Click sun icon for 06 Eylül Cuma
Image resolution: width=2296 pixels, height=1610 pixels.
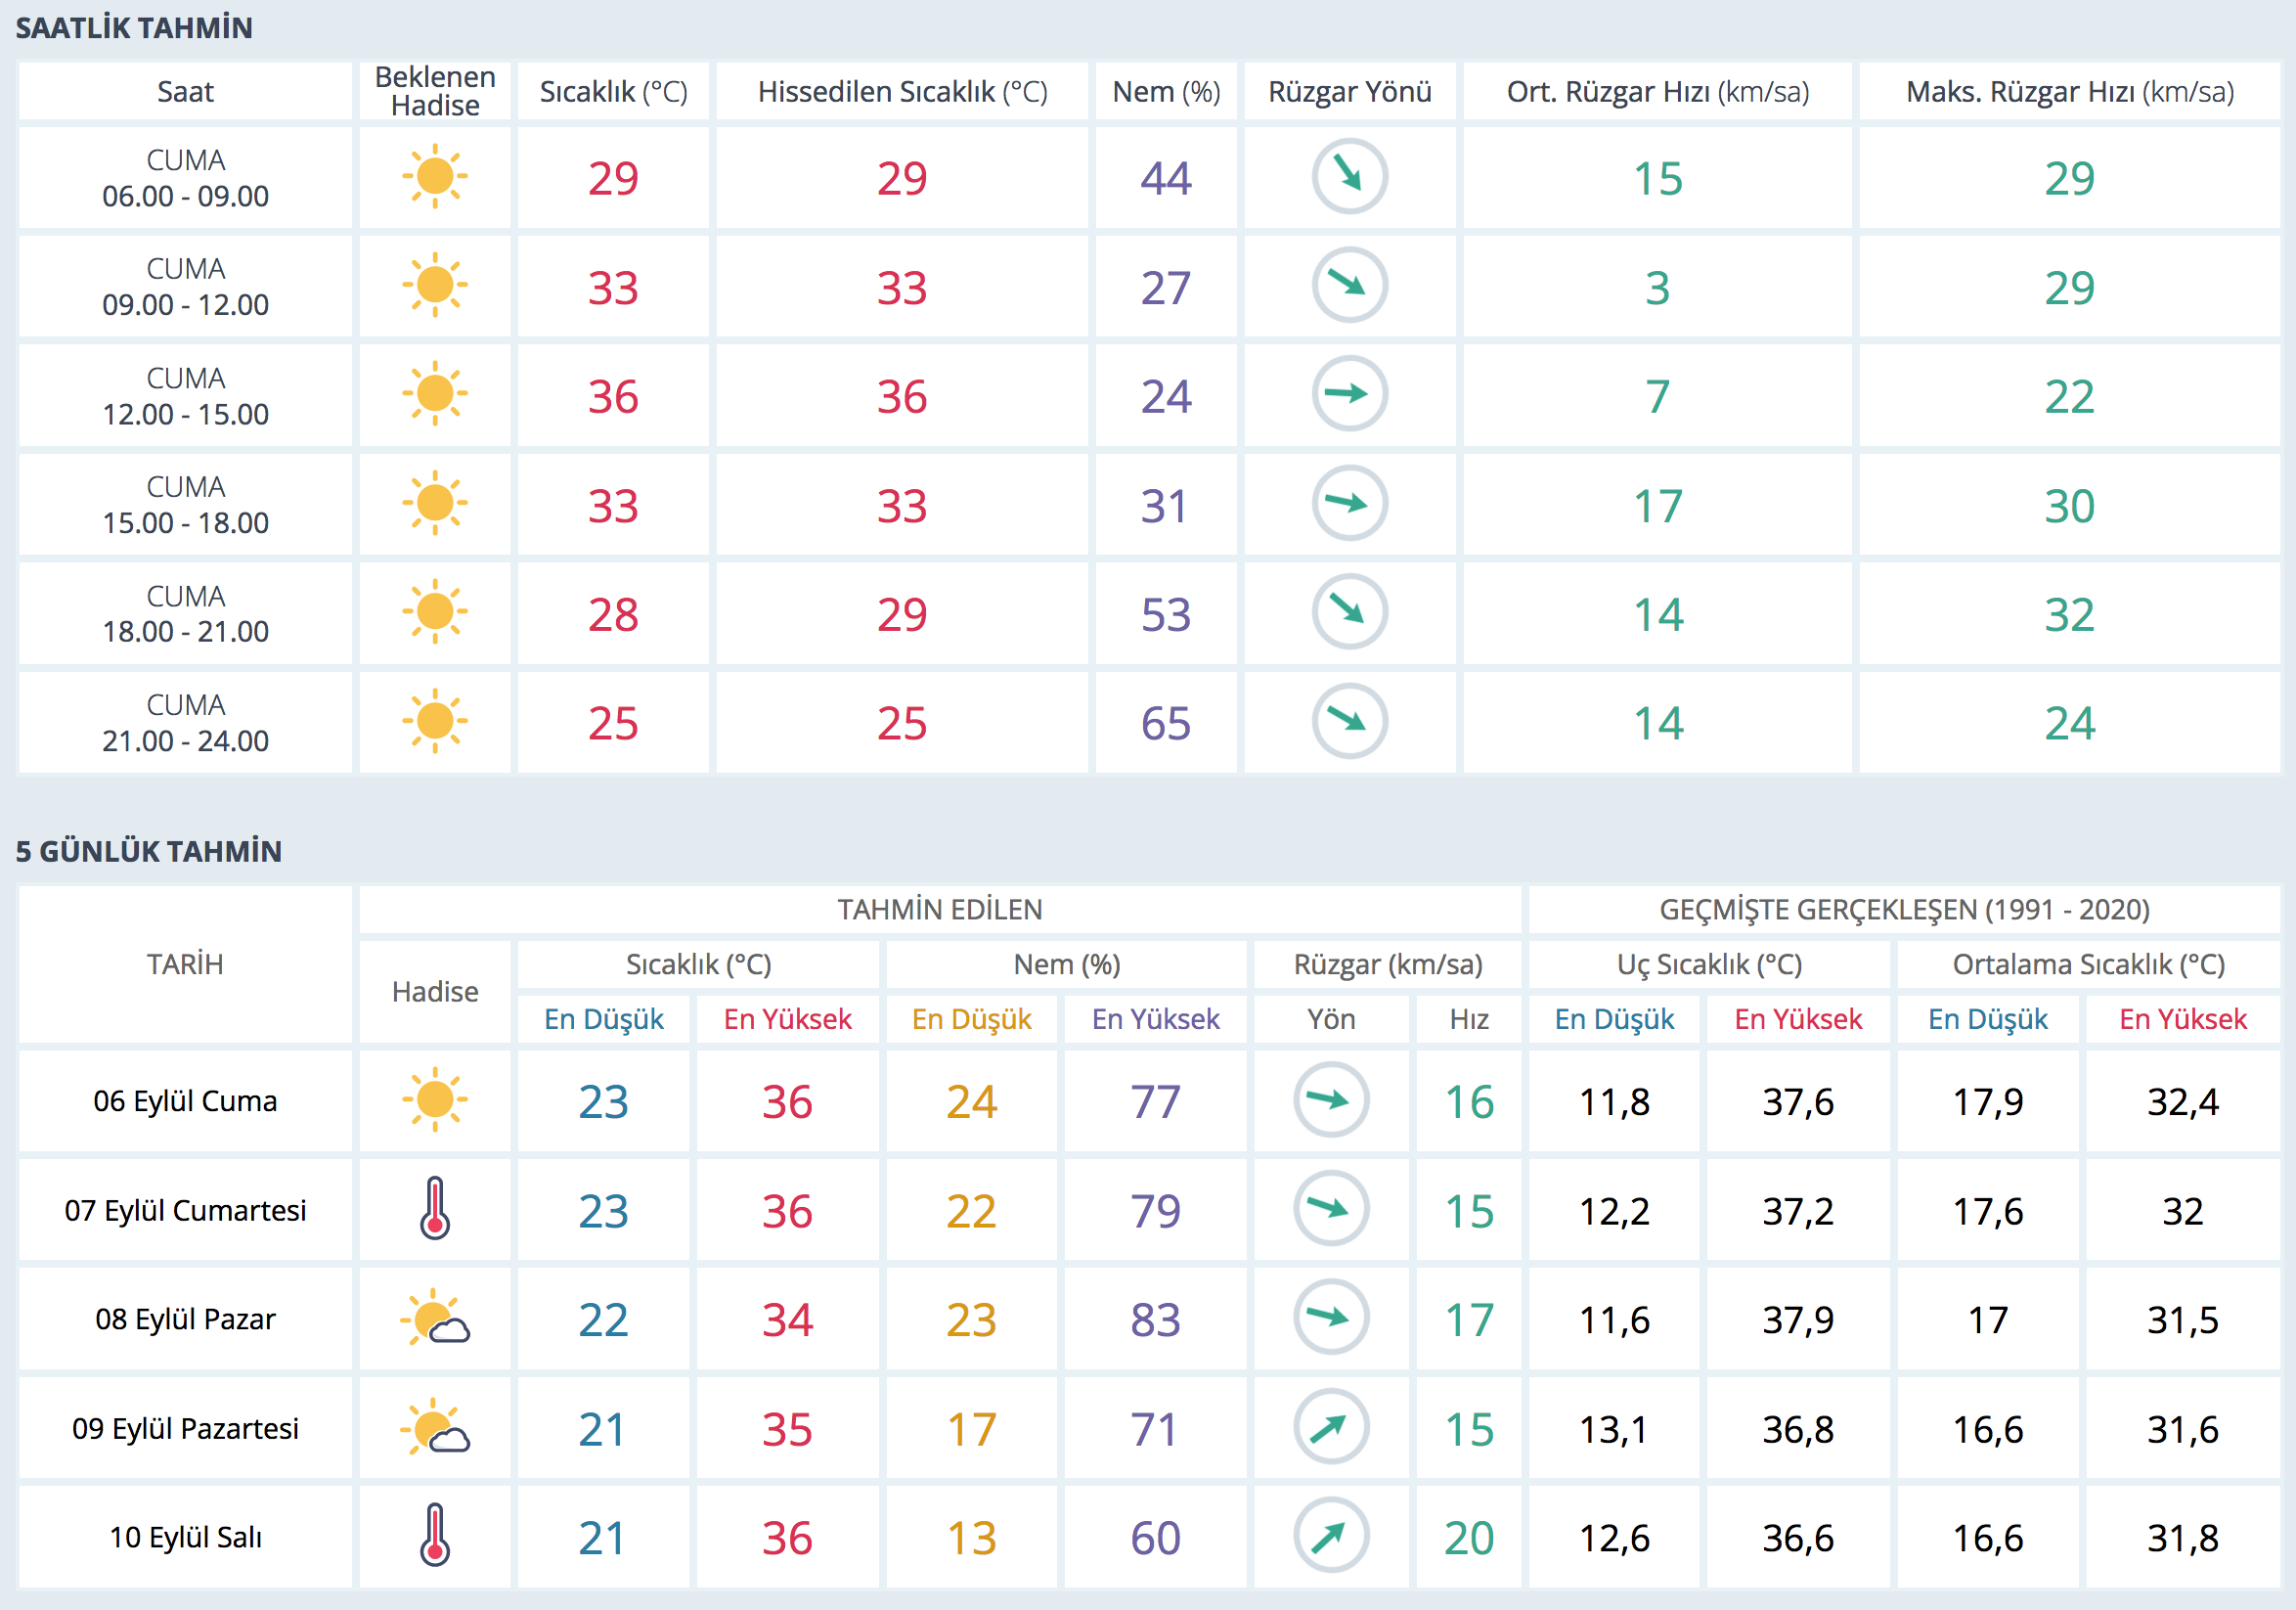[435, 1100]
